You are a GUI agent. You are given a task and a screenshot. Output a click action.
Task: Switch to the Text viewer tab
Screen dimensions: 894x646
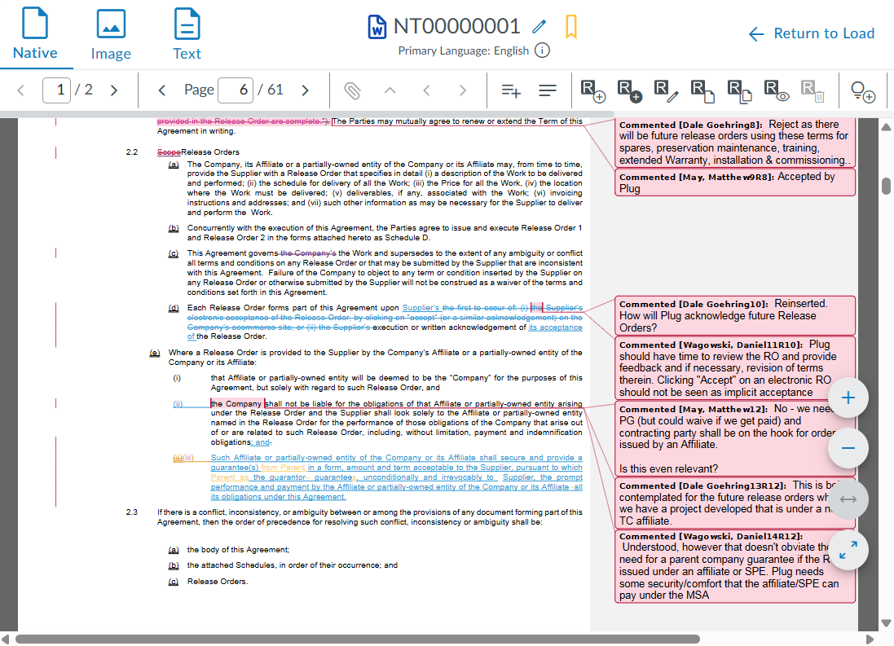[187, 34]
